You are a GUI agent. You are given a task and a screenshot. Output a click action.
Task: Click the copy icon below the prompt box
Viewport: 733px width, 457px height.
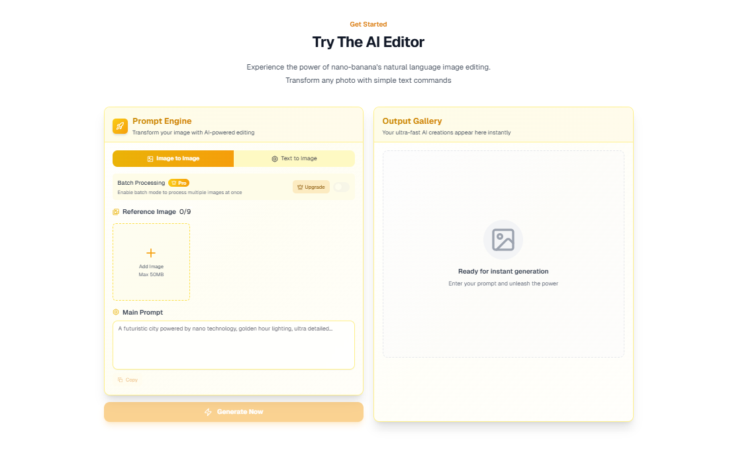120,380
